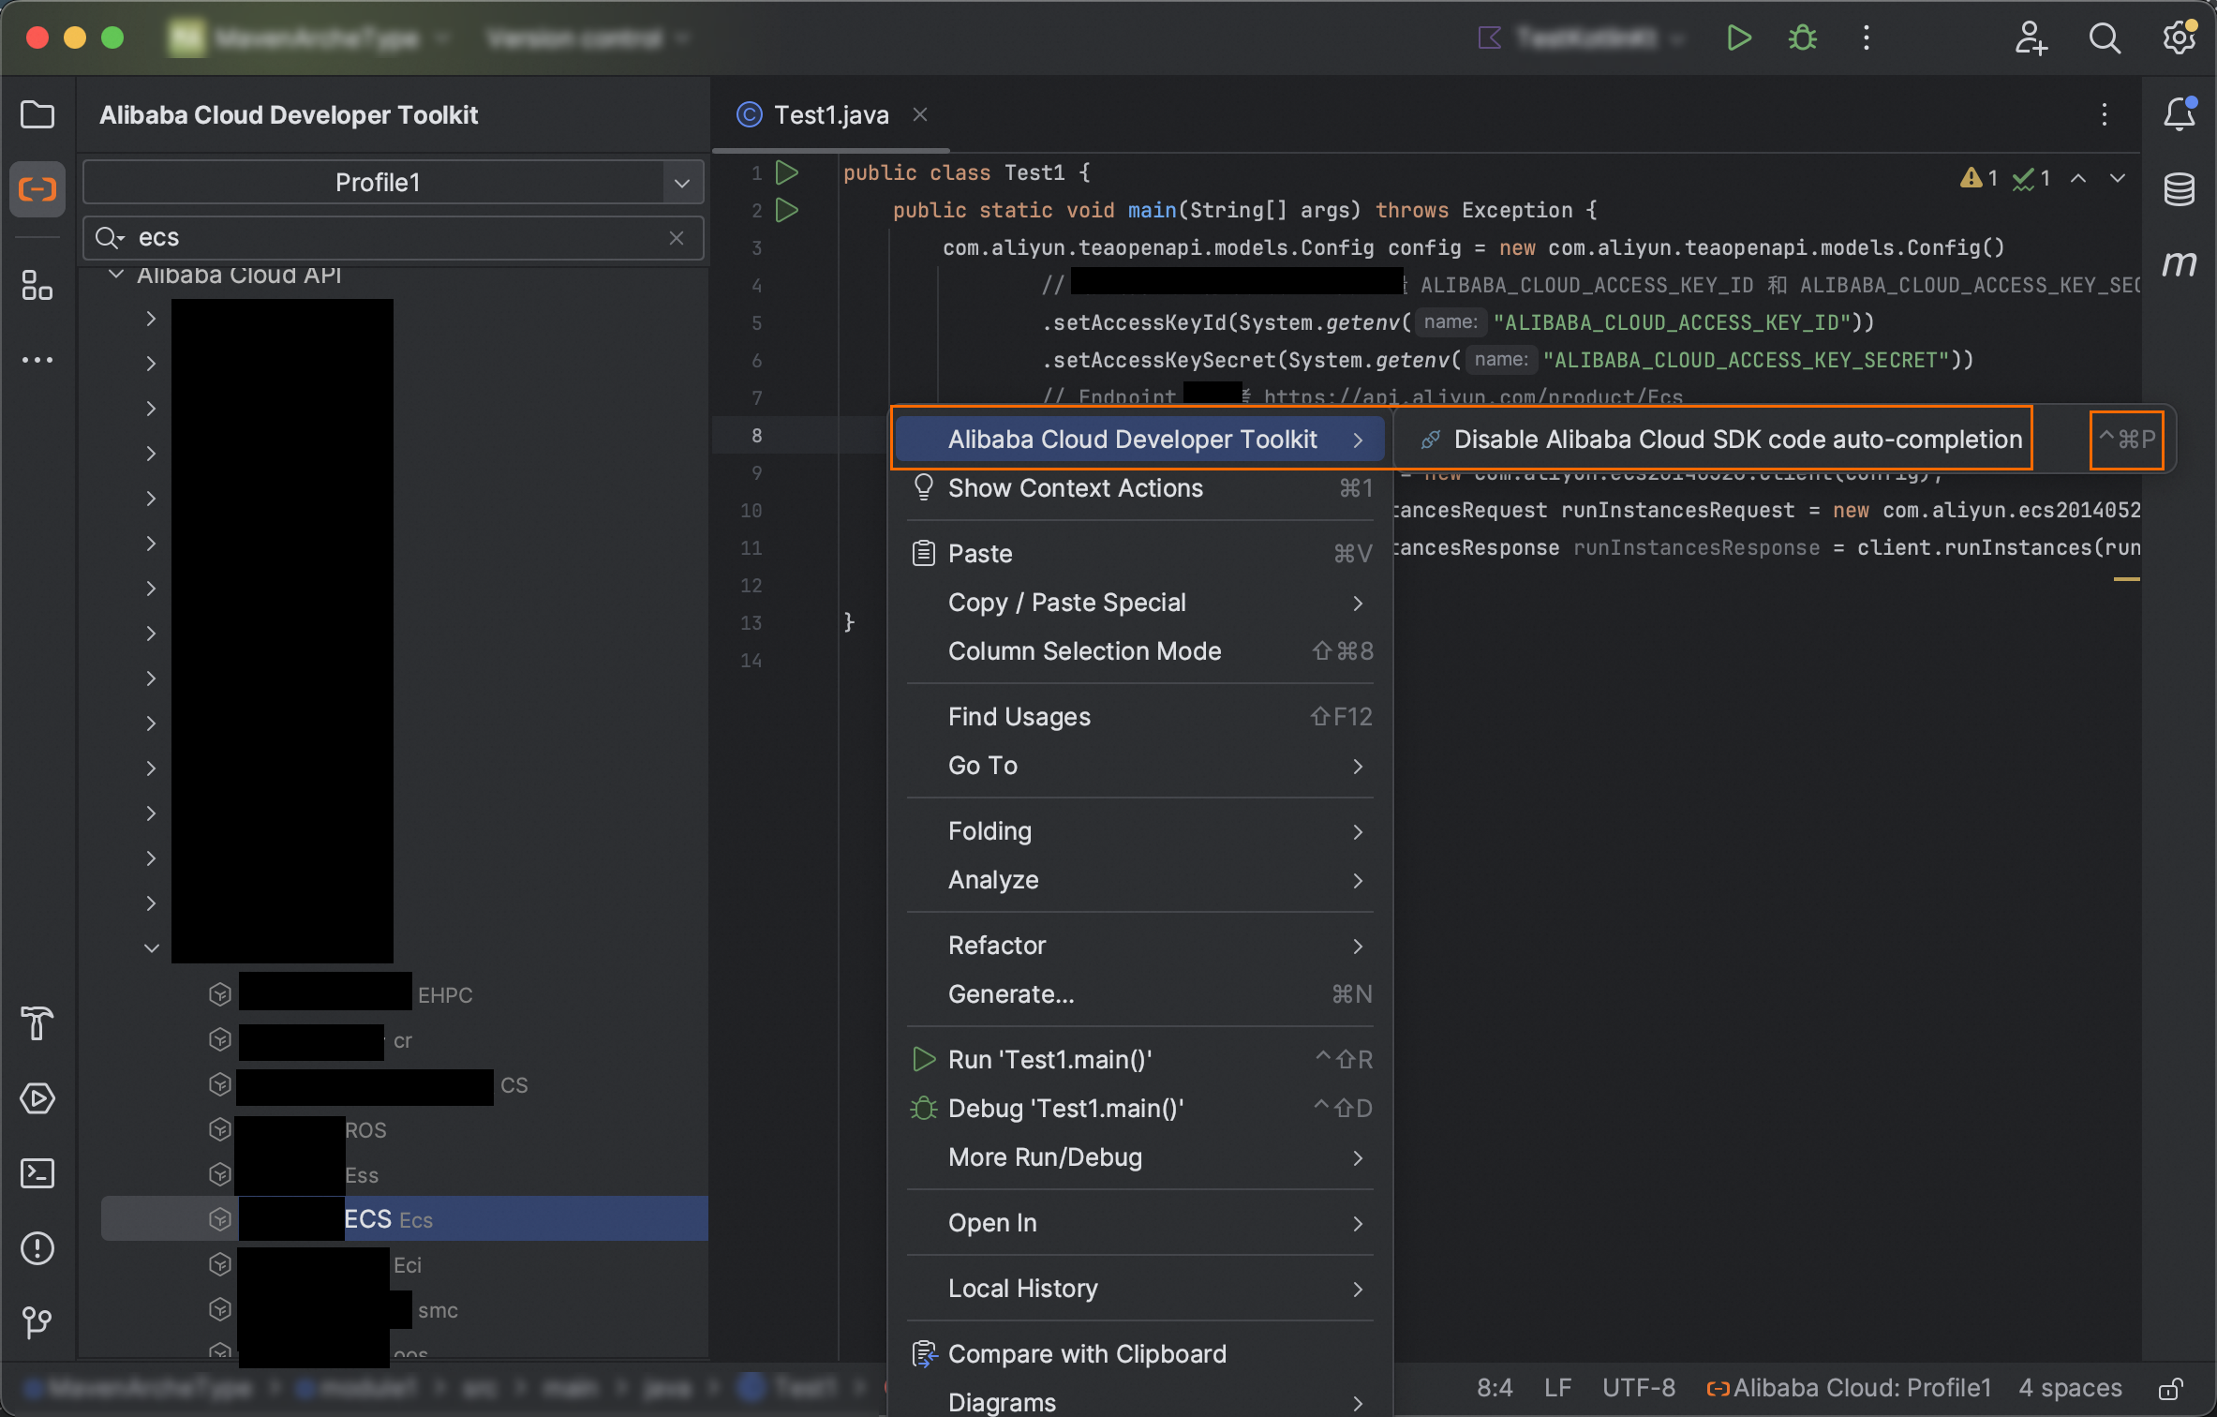
Task: Open the Folding submenu
Action: pyautogui.click(x=1139, y=831)
